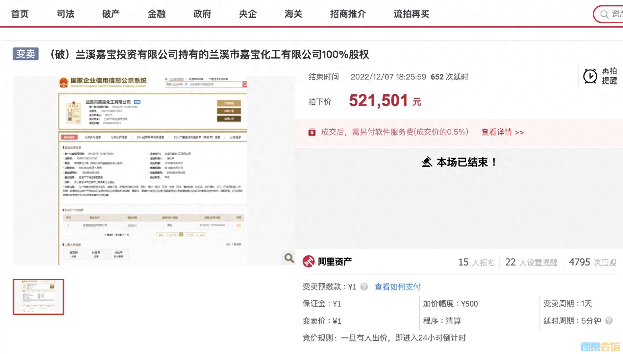Open the 首页 navigation tab

[20, 14]
